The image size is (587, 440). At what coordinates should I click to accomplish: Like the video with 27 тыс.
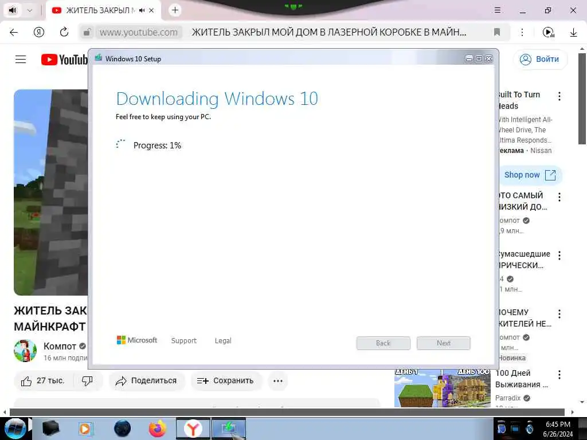click(x=43, y=381)
